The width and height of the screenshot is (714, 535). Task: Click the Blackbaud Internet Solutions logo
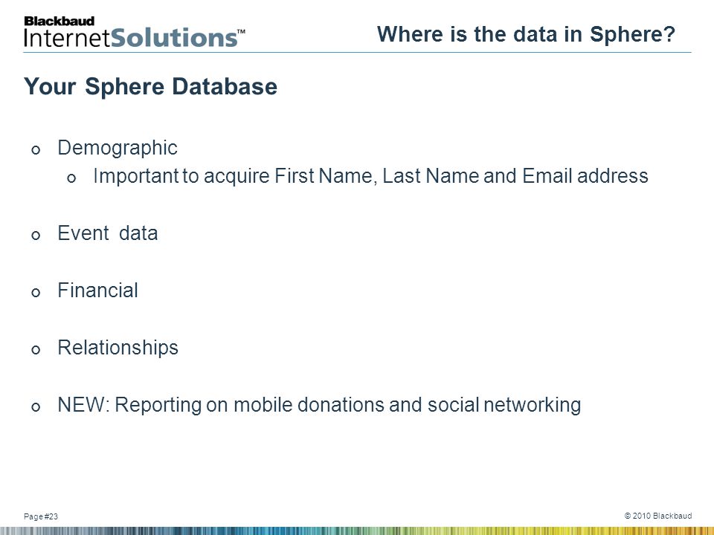(x=135, y=32)
